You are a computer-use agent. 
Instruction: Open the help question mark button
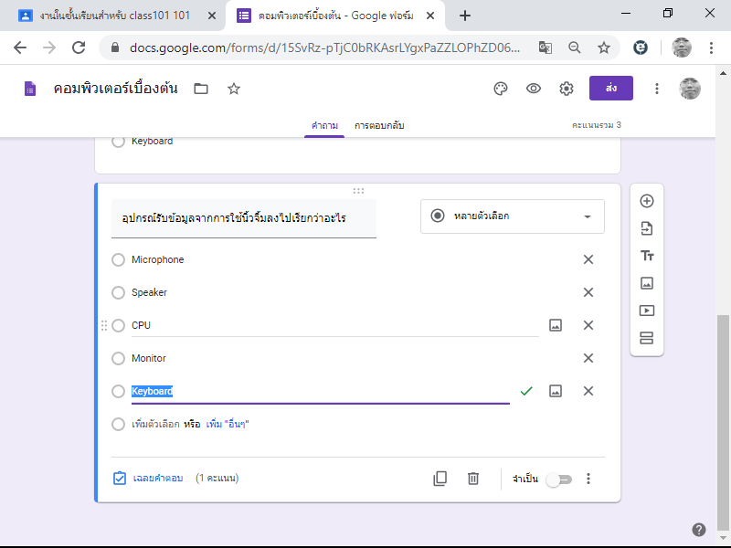(x=698, y=530)
